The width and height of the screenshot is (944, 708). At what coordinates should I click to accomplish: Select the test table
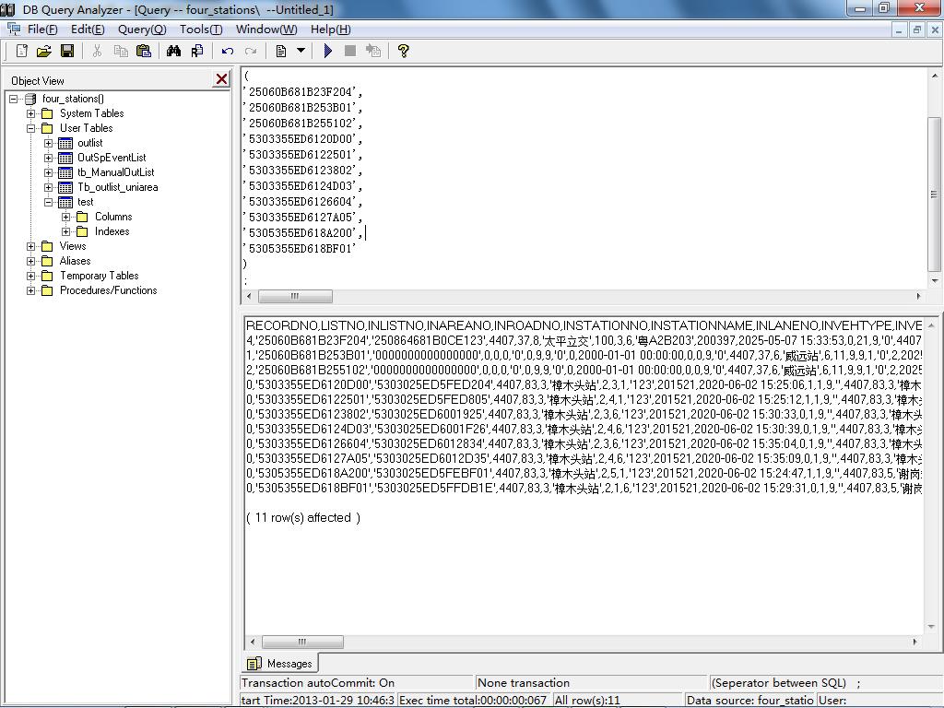click(85, 202)
